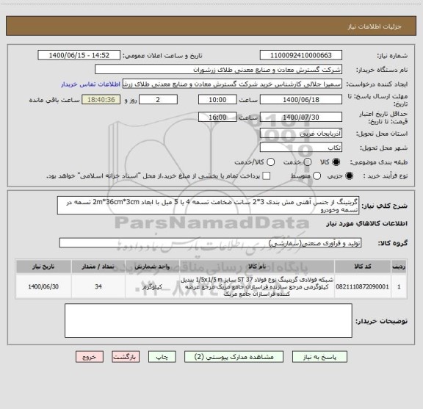Select the خدمت radio button
The width and height of the screenshot is (423, 409).
[x=308, y=162]
